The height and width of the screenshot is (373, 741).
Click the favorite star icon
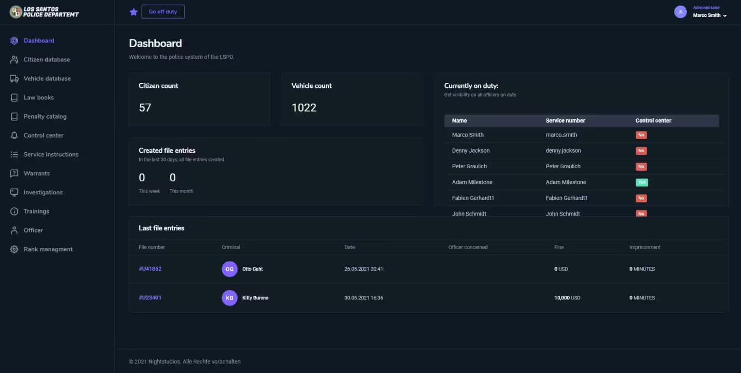pyautogui.click(x=134, y=12)
